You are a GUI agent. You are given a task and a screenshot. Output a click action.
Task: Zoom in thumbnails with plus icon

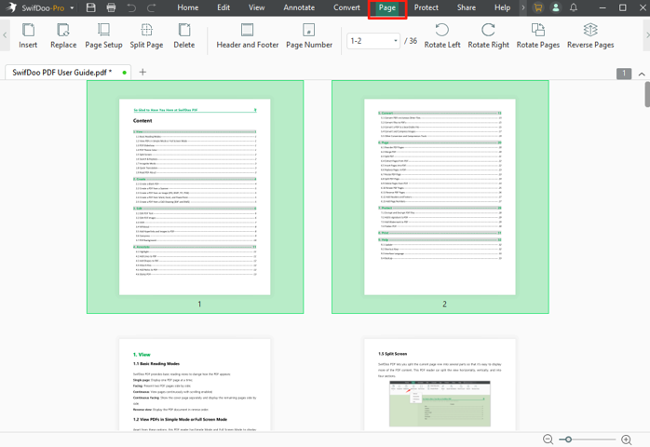[627, 440]
